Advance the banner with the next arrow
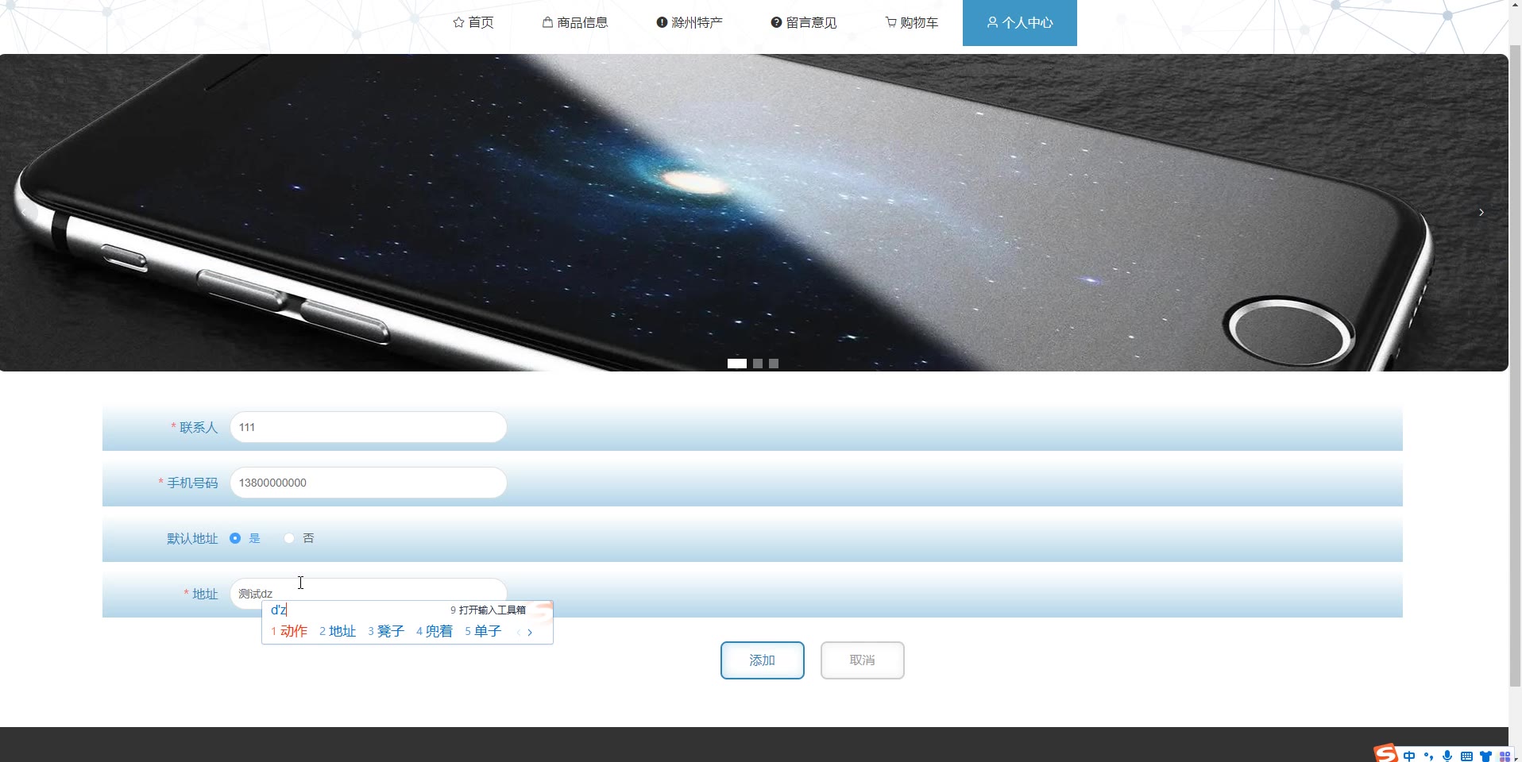 [x=1481, y=212]
